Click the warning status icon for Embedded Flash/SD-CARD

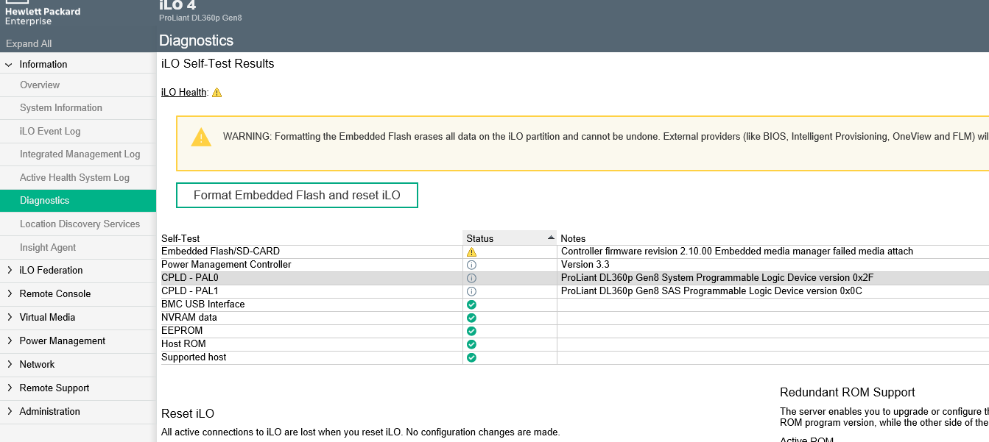tap(471, 251)
